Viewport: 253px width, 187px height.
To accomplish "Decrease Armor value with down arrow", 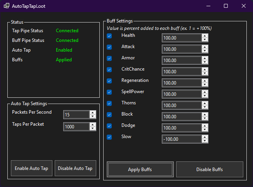I will tap(205, 62).
